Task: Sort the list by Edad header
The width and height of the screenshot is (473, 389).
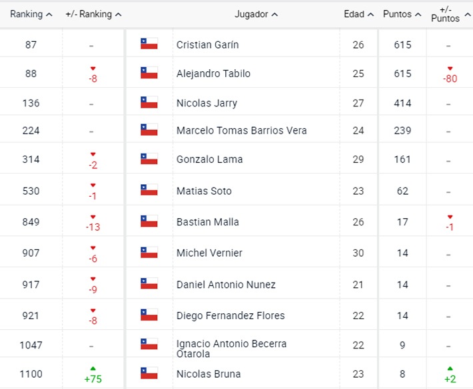Action: pos(358,14)
